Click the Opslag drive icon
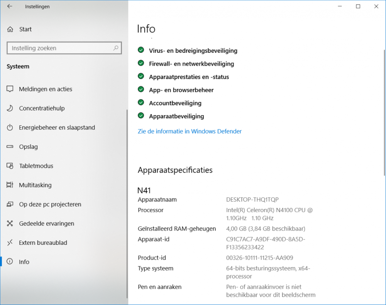The image size is (386, 305). click(x=10, y=147)
